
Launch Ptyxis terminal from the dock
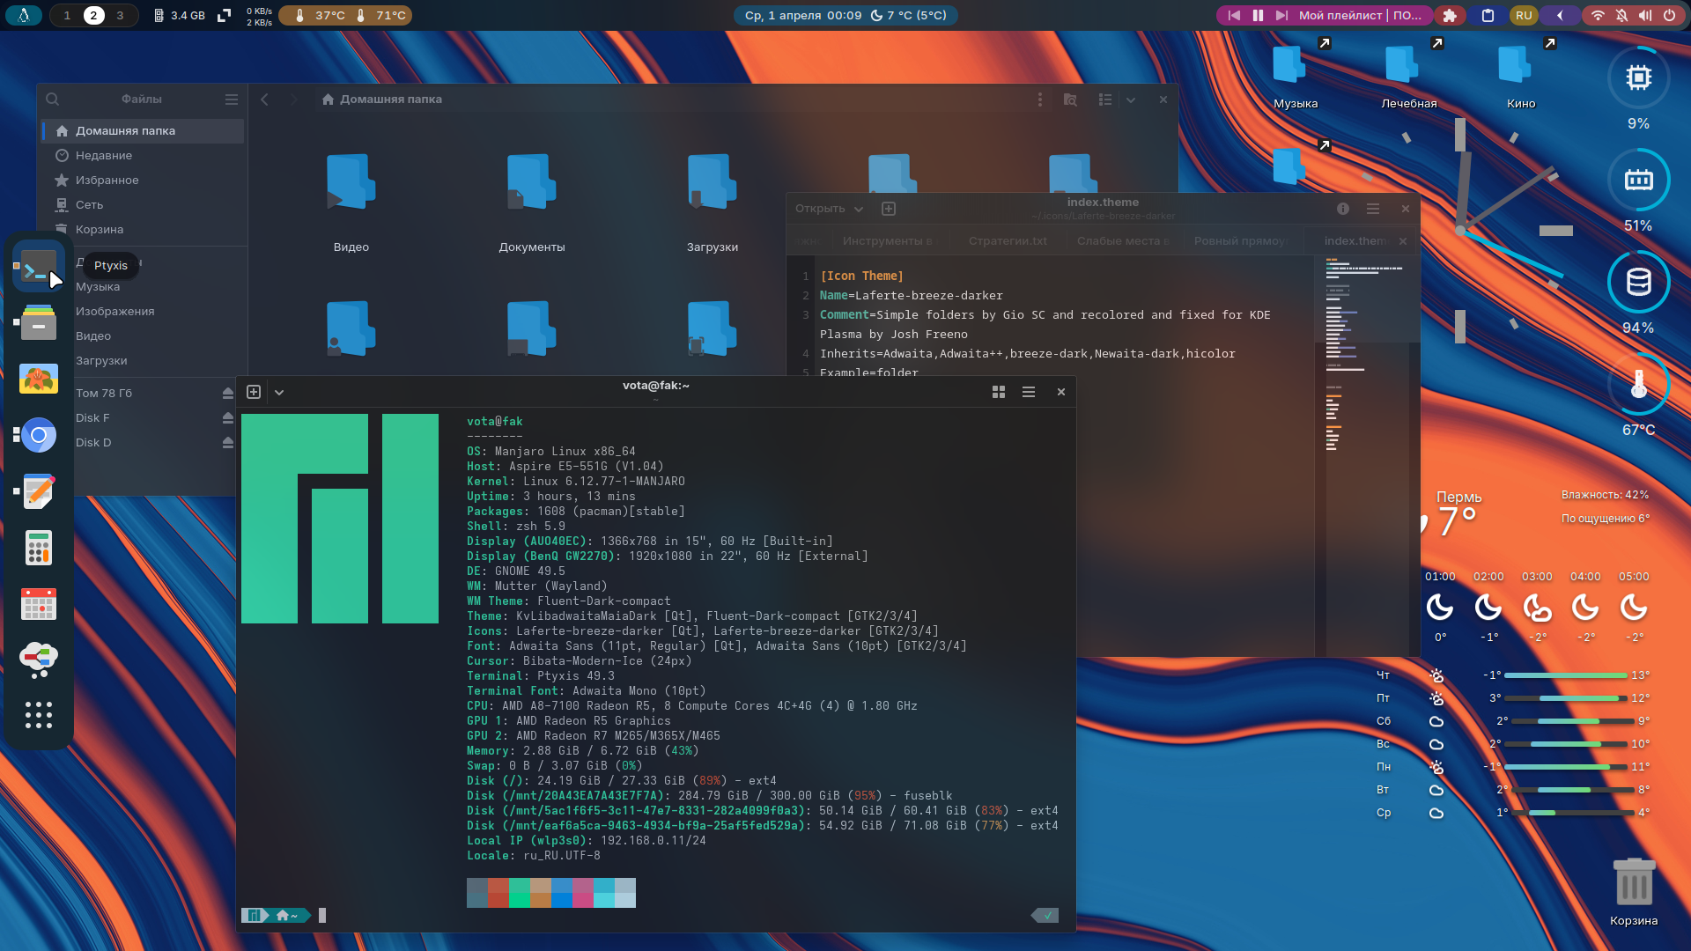pos(39,266)
